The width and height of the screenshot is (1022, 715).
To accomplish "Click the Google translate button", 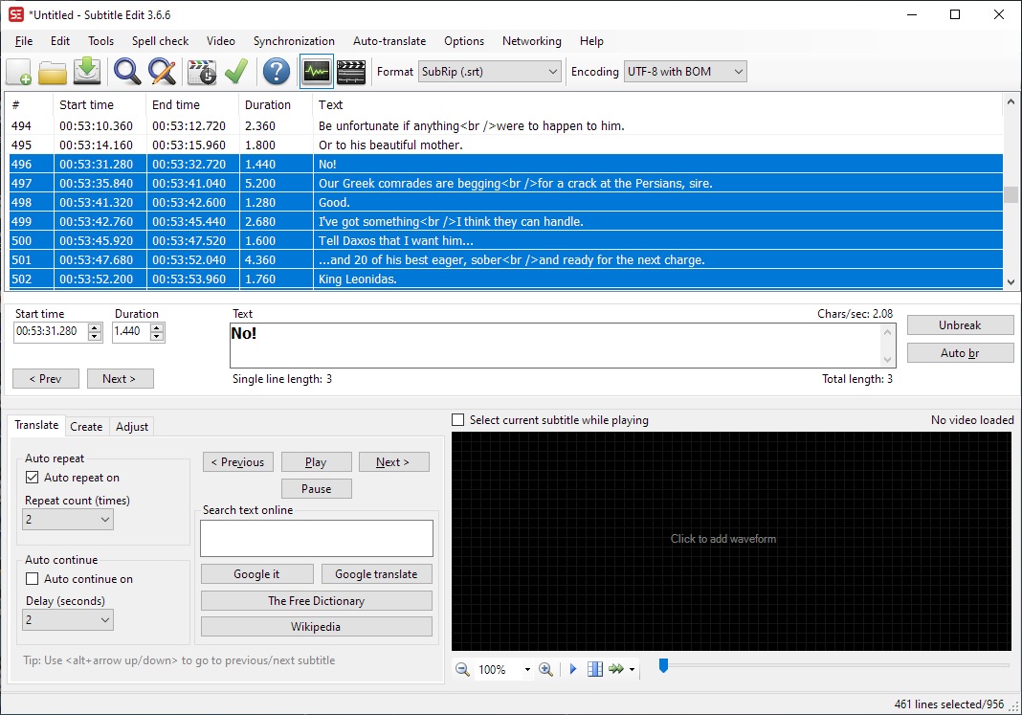I will point(377,574).
